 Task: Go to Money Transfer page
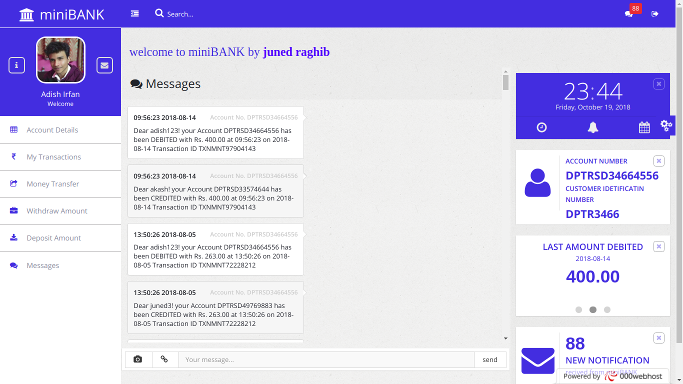click(60, 184)
